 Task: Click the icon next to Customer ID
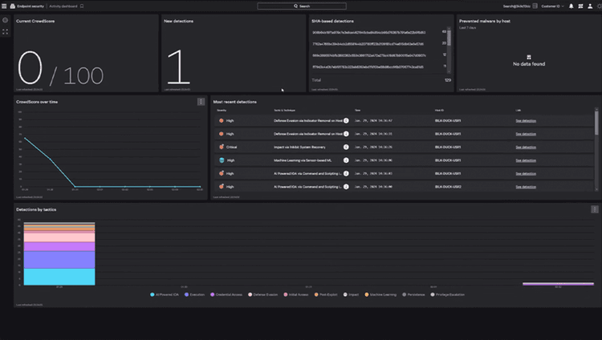pyautogui.click(x=535, y=6)
